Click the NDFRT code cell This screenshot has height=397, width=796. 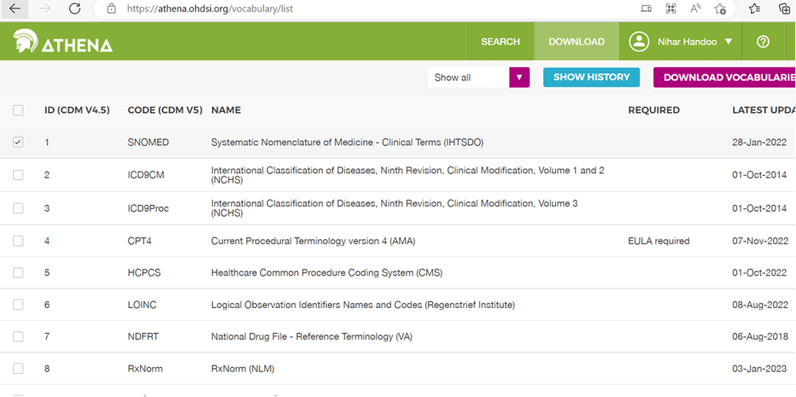point(142,336)
